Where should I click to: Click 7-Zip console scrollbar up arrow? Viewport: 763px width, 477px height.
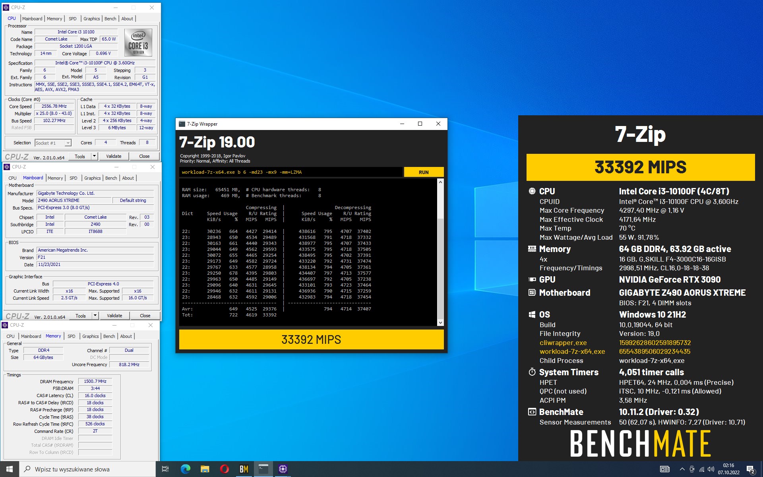[440, 182]
